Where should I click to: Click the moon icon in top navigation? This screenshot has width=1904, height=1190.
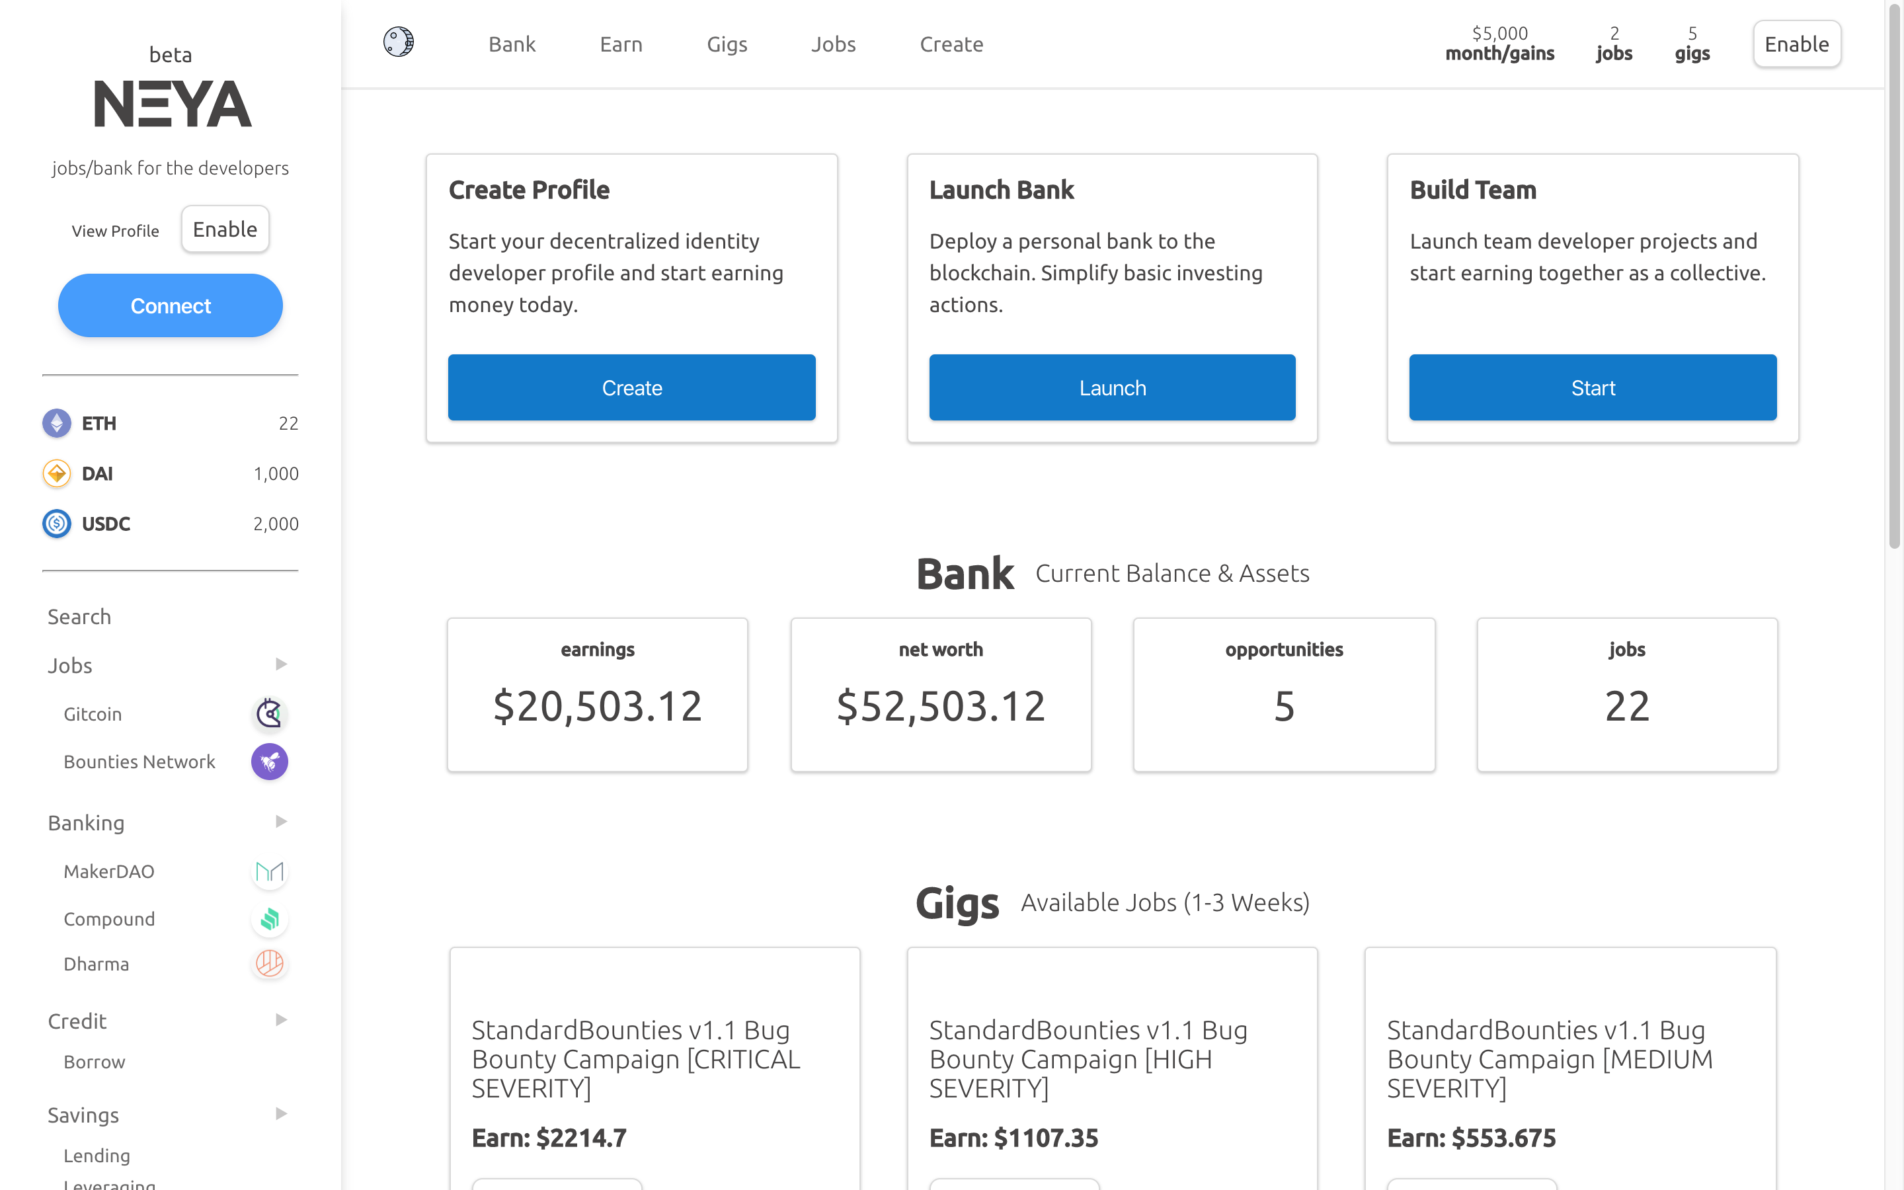point(398,42)
